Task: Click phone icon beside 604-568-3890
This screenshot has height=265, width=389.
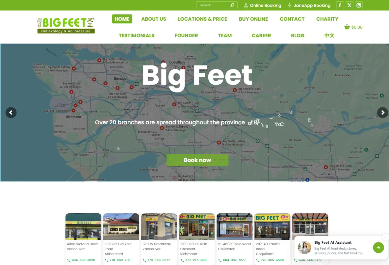Action: tap(69, 260)
